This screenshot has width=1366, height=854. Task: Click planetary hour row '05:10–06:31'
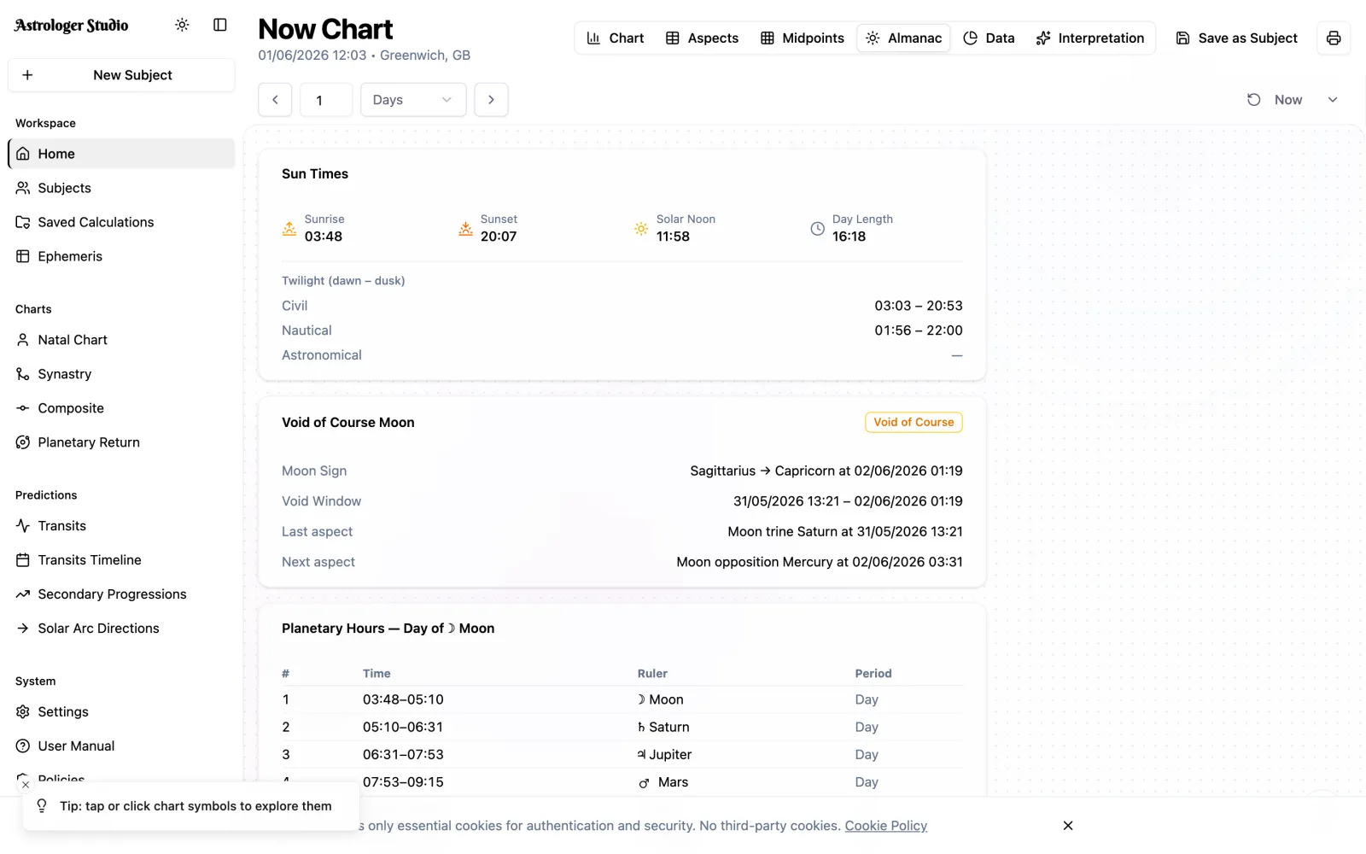622,728
